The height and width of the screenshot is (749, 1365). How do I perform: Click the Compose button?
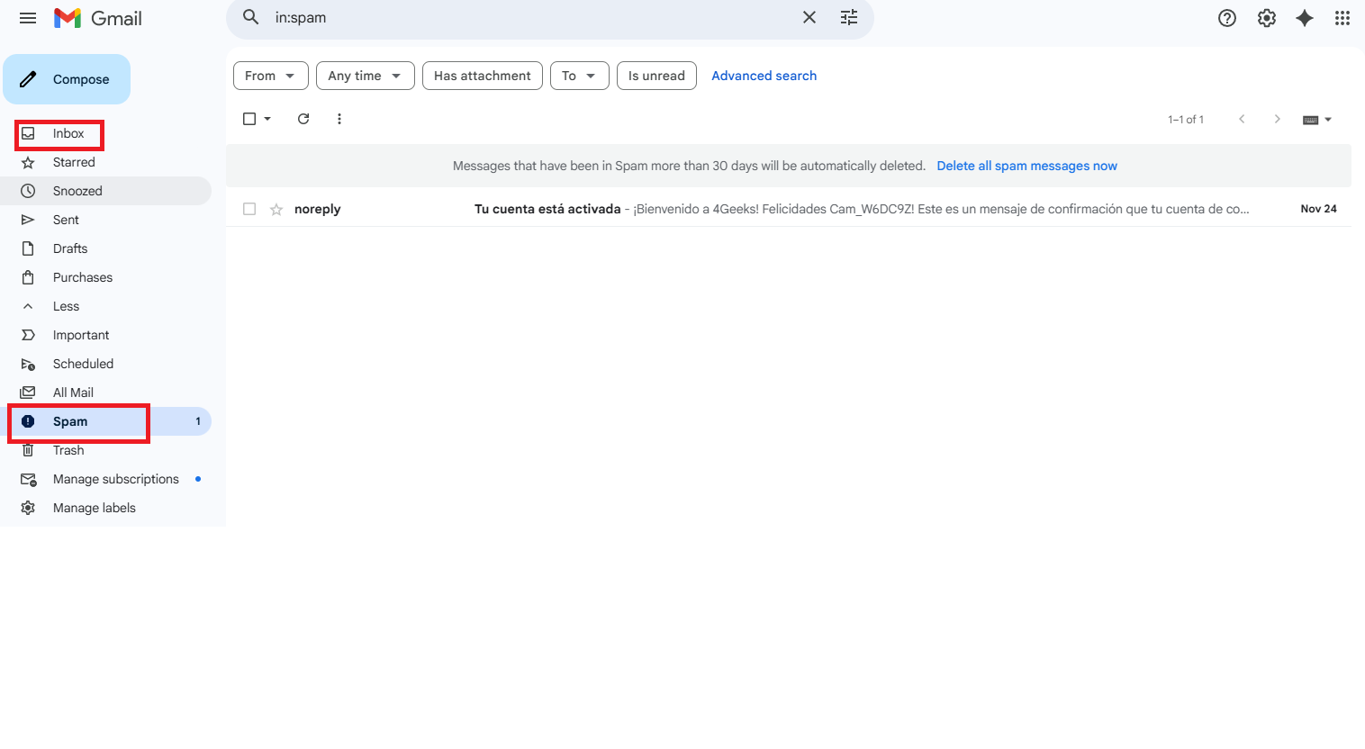[67, 79]
